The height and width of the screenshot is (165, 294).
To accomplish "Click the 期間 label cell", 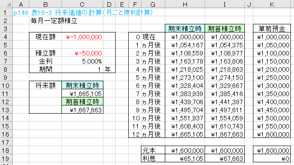I will [45, 69].
